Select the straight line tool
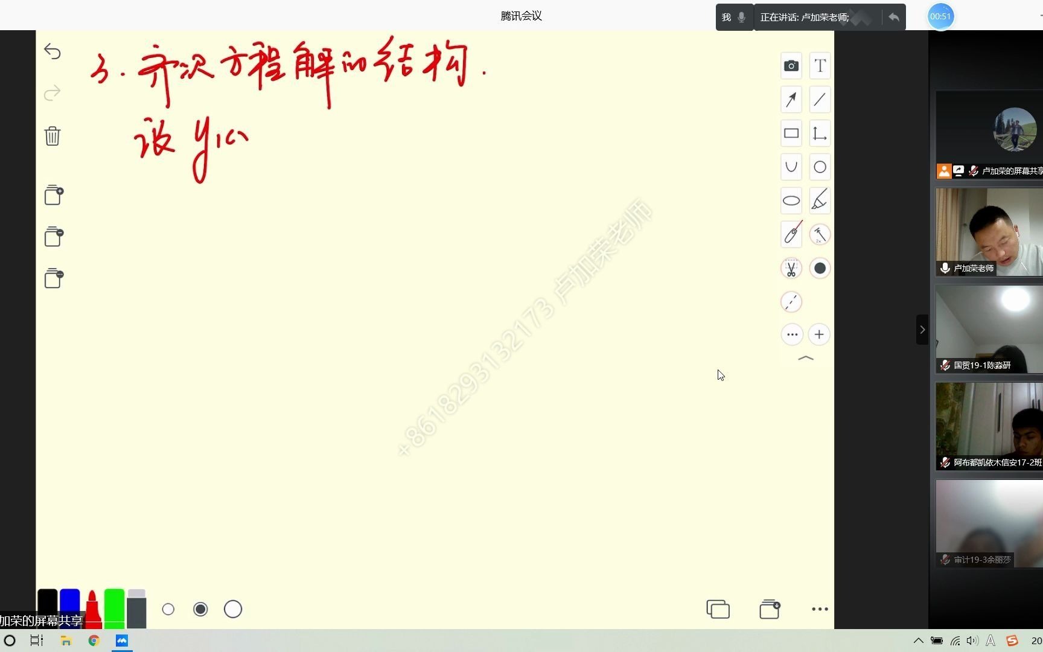 pyautogui.click(x=820, y=100)
